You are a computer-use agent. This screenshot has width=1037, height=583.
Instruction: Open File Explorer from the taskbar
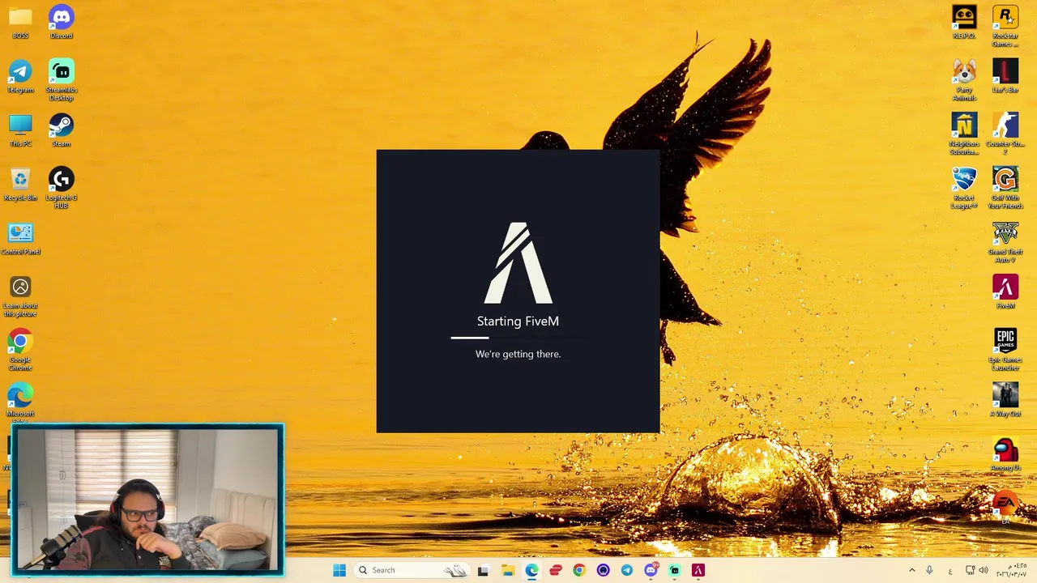point(508,570)
